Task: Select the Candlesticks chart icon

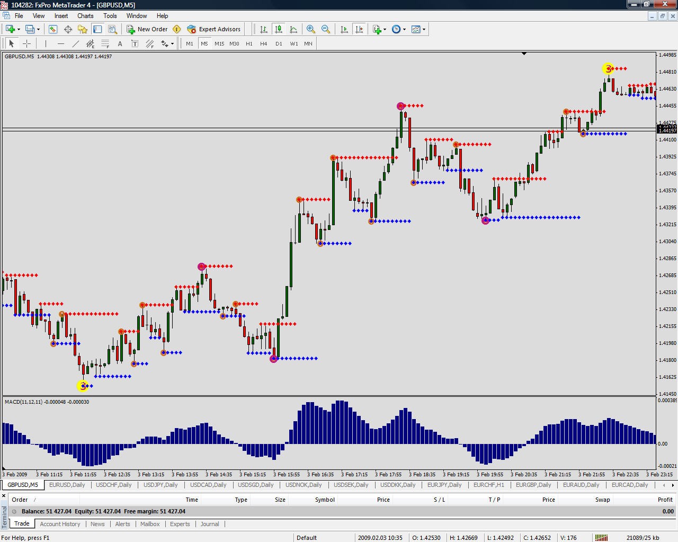Action: pyautogui.click(x=279, y=29)
